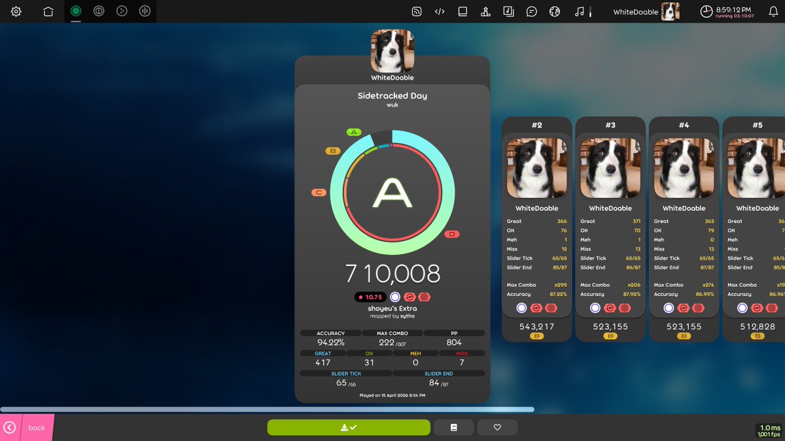Go to the home menu via house icon

tap(48, 11)
